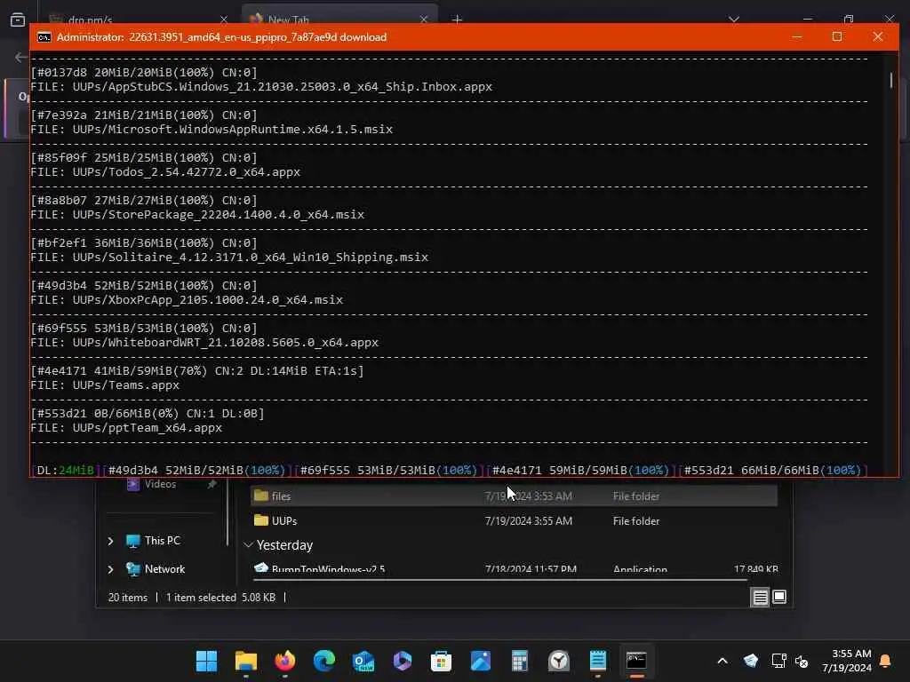Click the pptTeam_x64.appx file line

point(126,427)
